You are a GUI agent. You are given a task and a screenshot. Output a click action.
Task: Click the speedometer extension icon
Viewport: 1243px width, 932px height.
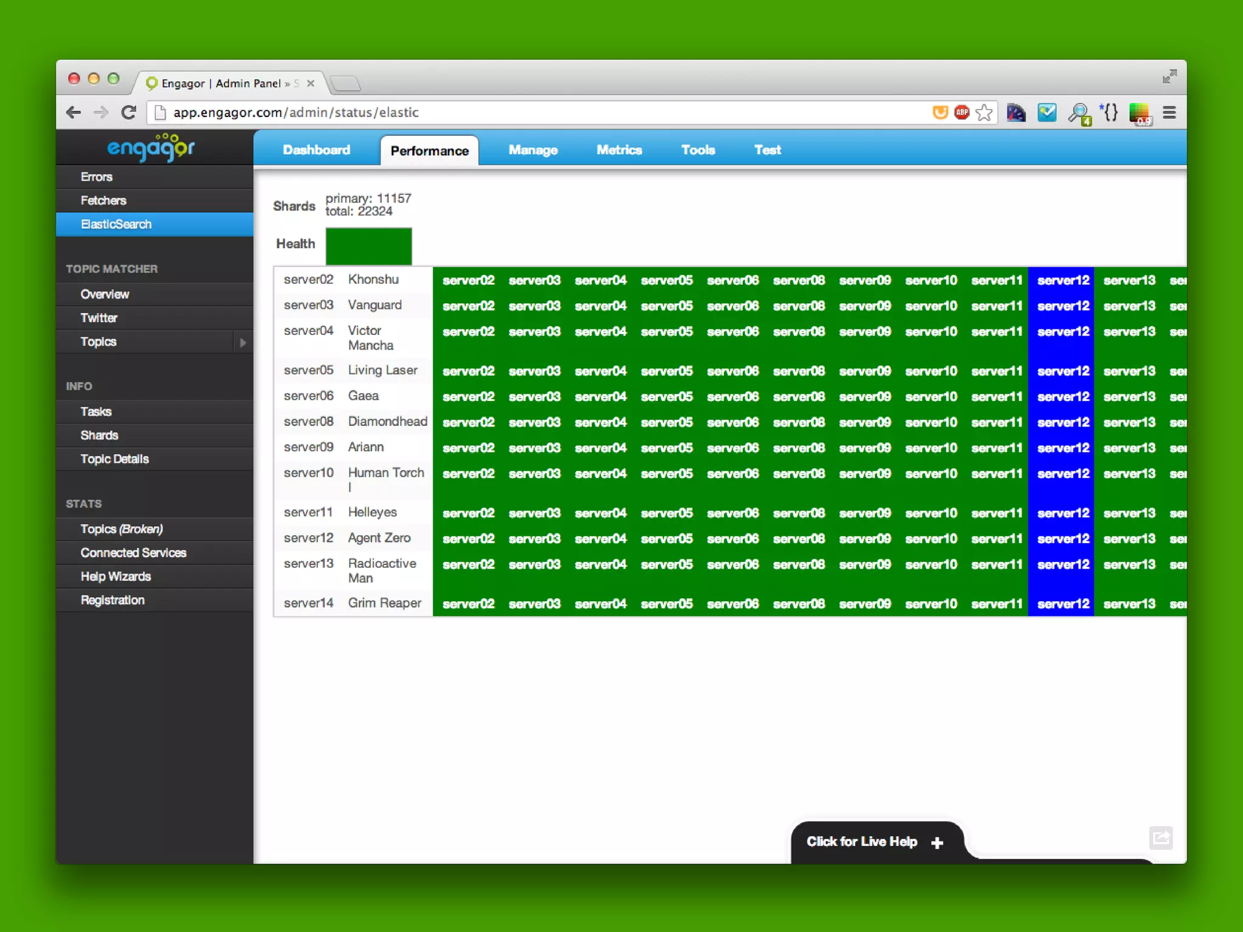(x=1015, y=113)
